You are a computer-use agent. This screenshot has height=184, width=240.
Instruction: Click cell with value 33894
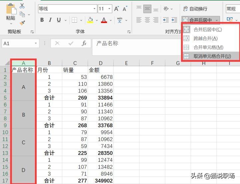(x=101, y=98)
